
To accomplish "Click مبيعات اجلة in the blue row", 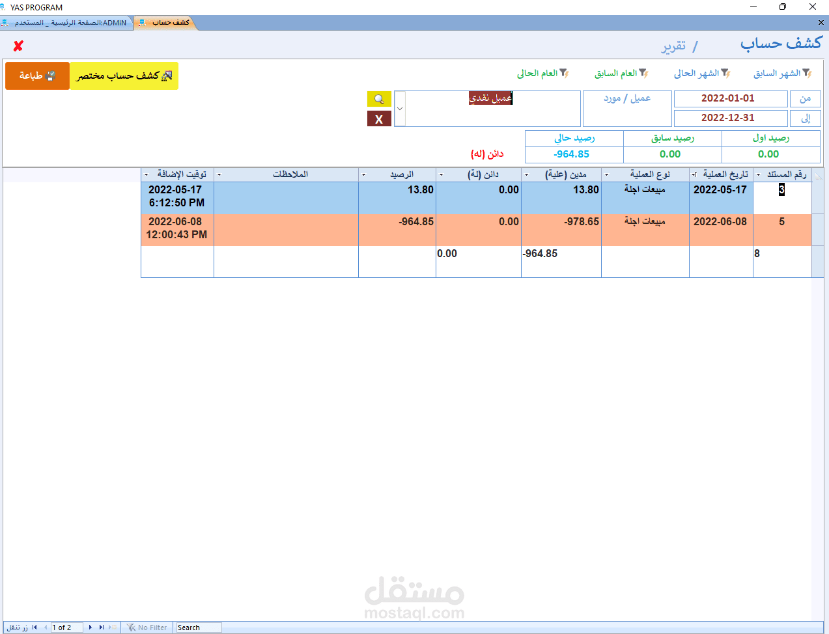I will (645, 198).
